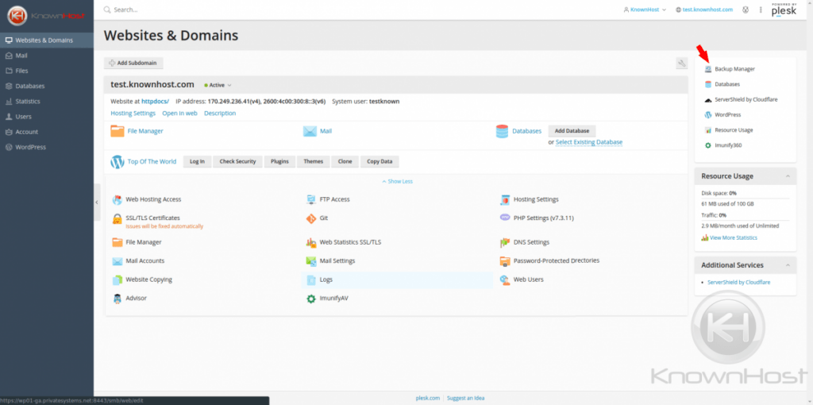This screenshot has height=405, width=813.
Task: Open the Select Existing Database link
Action: [589, 142]
